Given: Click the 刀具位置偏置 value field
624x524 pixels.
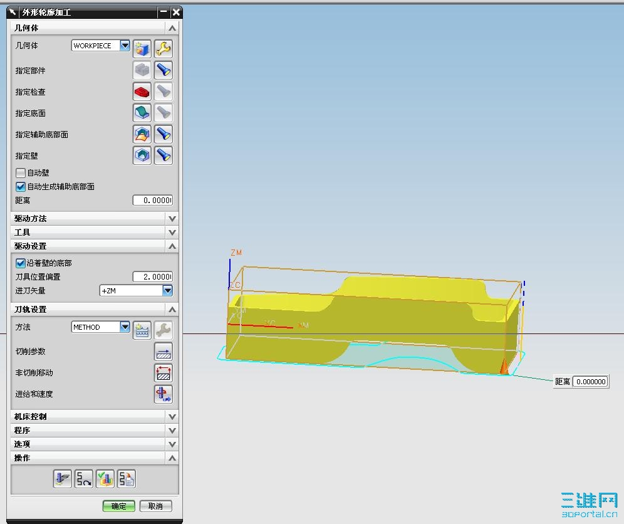Looking at the screenshot, I should (x=153, y=277).
